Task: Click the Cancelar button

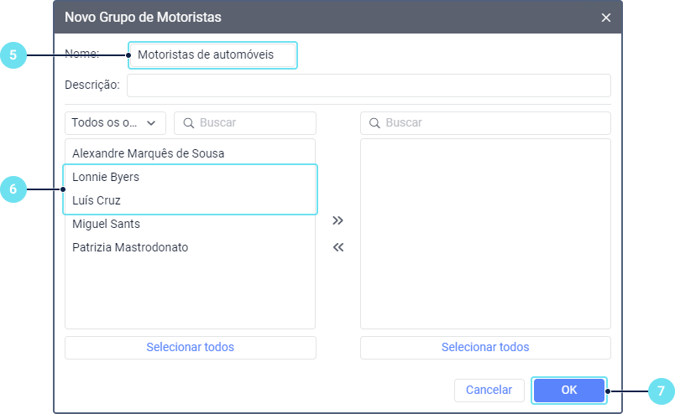Action: coord(489,390)
